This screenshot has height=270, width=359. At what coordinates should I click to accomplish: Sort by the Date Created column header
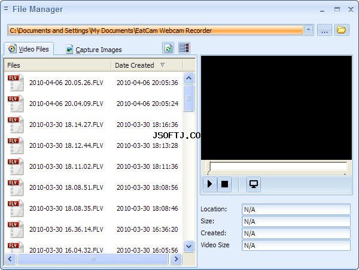pos(147,65)
